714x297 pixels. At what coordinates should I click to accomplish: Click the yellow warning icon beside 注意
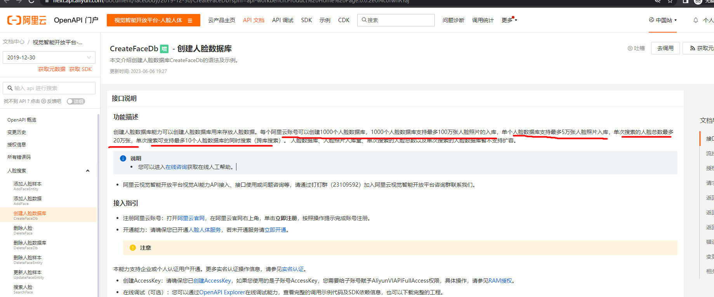(x=133, y=248)
